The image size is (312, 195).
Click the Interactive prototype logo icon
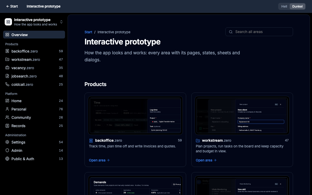(x=8, y=22)
